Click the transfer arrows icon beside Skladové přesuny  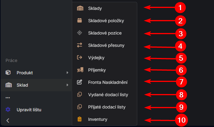point(80,45)
